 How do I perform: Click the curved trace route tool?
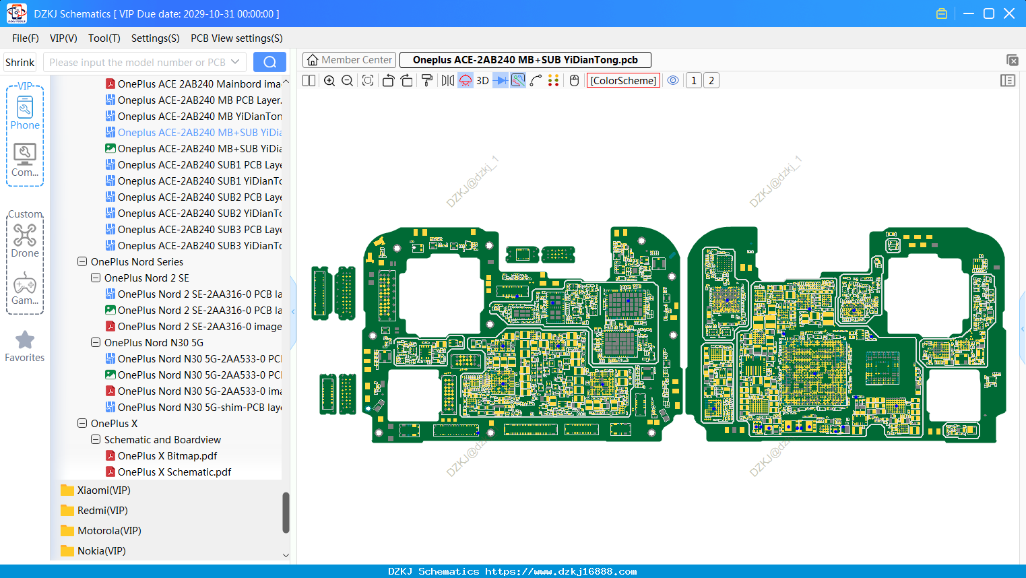[536, 81]
